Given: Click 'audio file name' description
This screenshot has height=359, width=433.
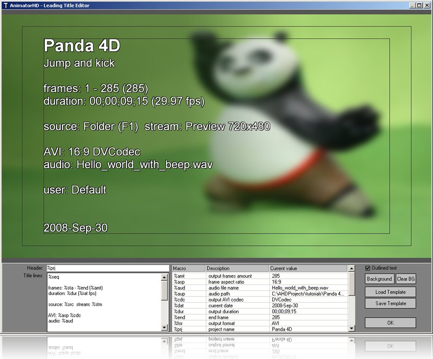Looking at the screenshot, I should [x=223, y=288].
